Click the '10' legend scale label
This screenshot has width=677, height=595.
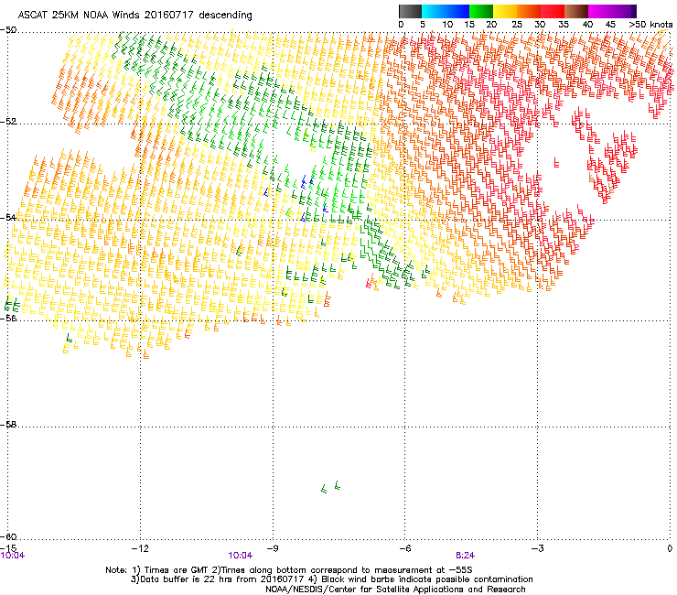pyautogui.click(x=447, y=25)
